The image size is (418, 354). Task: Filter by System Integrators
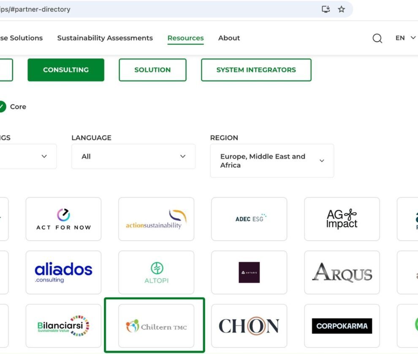256,70
